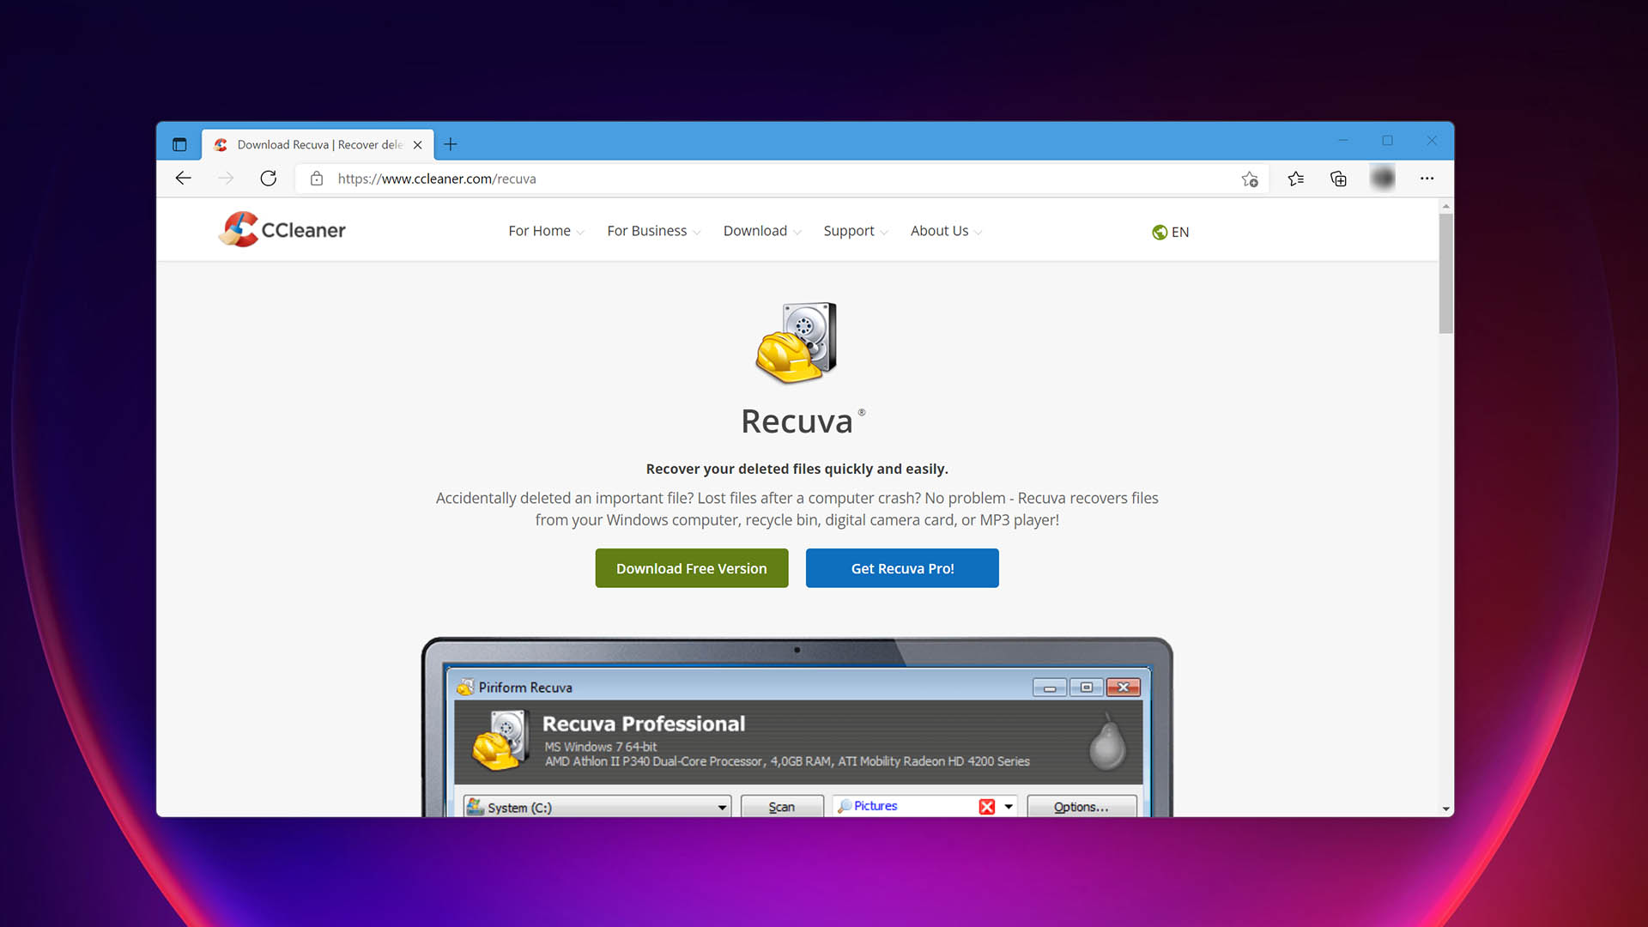
Task: Expand the For Business menu
Action: [x=653, y=231]
